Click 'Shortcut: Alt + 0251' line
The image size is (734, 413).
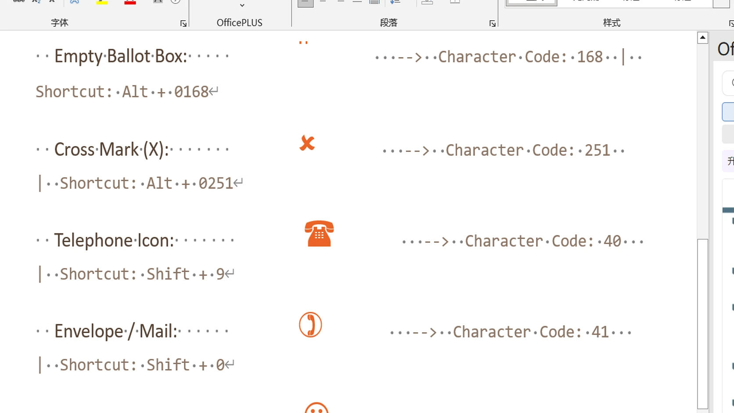(x=146, y=183)
